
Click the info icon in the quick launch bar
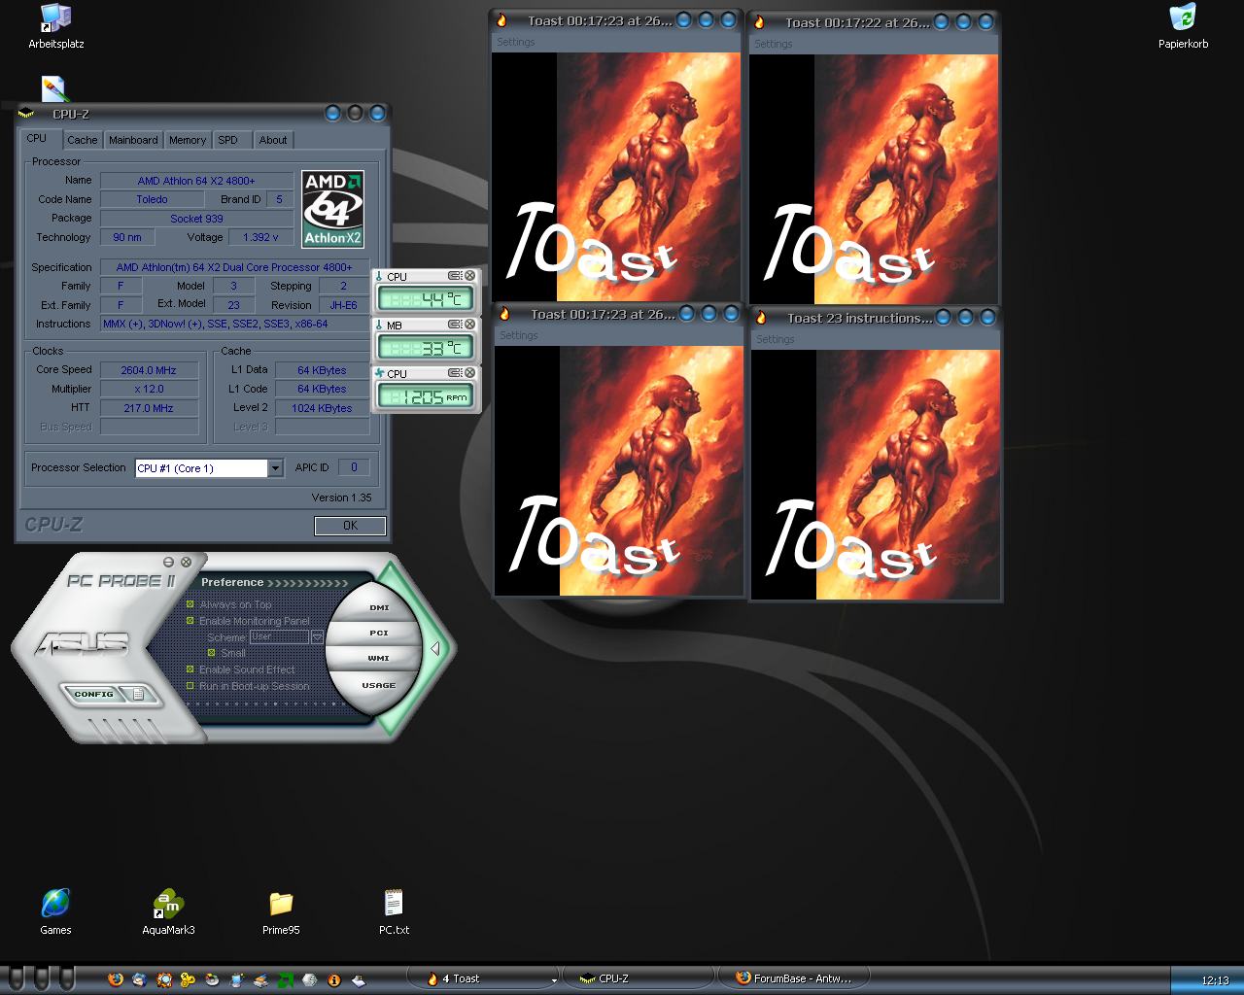tap(334, 979)
